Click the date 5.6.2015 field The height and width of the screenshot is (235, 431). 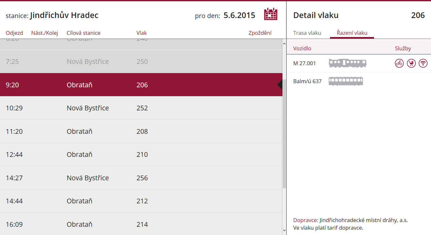239,15
